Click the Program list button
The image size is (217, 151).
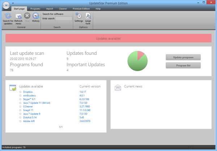tap(183, 65)
